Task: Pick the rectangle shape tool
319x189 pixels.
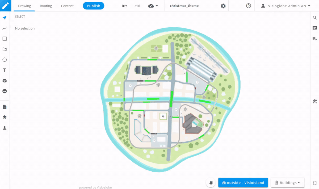Action: 5,39
